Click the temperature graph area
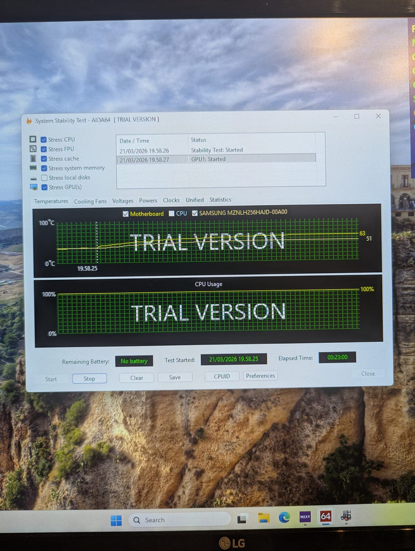 207,241
